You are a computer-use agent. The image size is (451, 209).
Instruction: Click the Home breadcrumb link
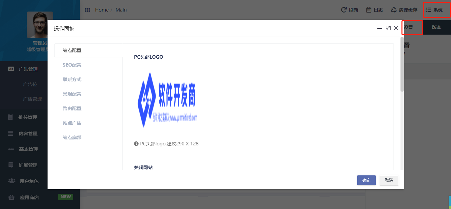coord(102,10)
